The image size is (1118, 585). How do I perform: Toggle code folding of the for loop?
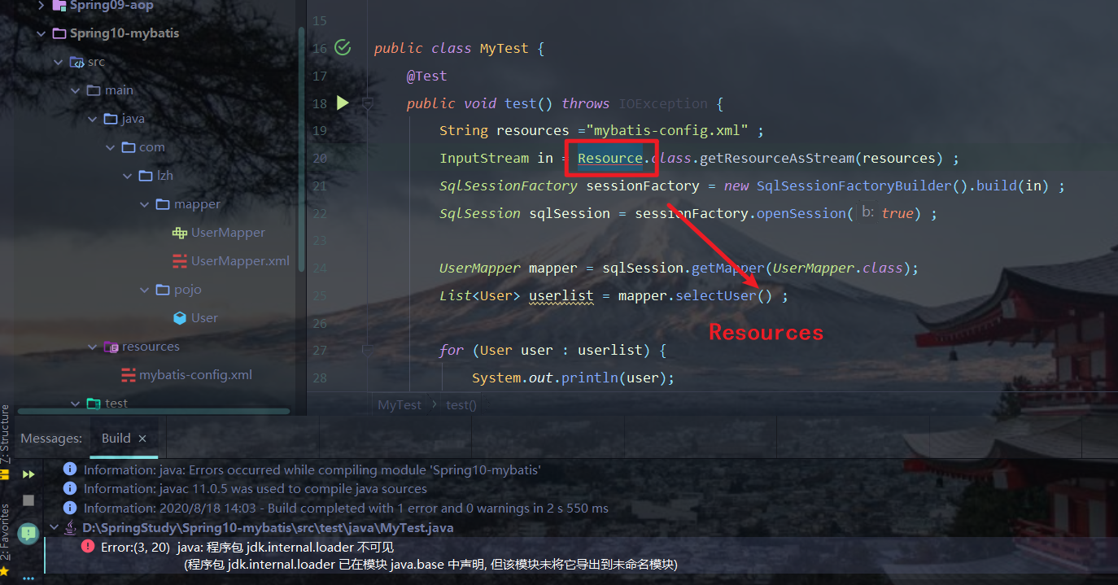click(368, 351)
